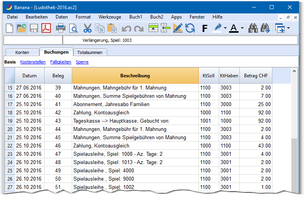Save the file with the floppy disk icon

pyautogui.click(x=34, y=28)
